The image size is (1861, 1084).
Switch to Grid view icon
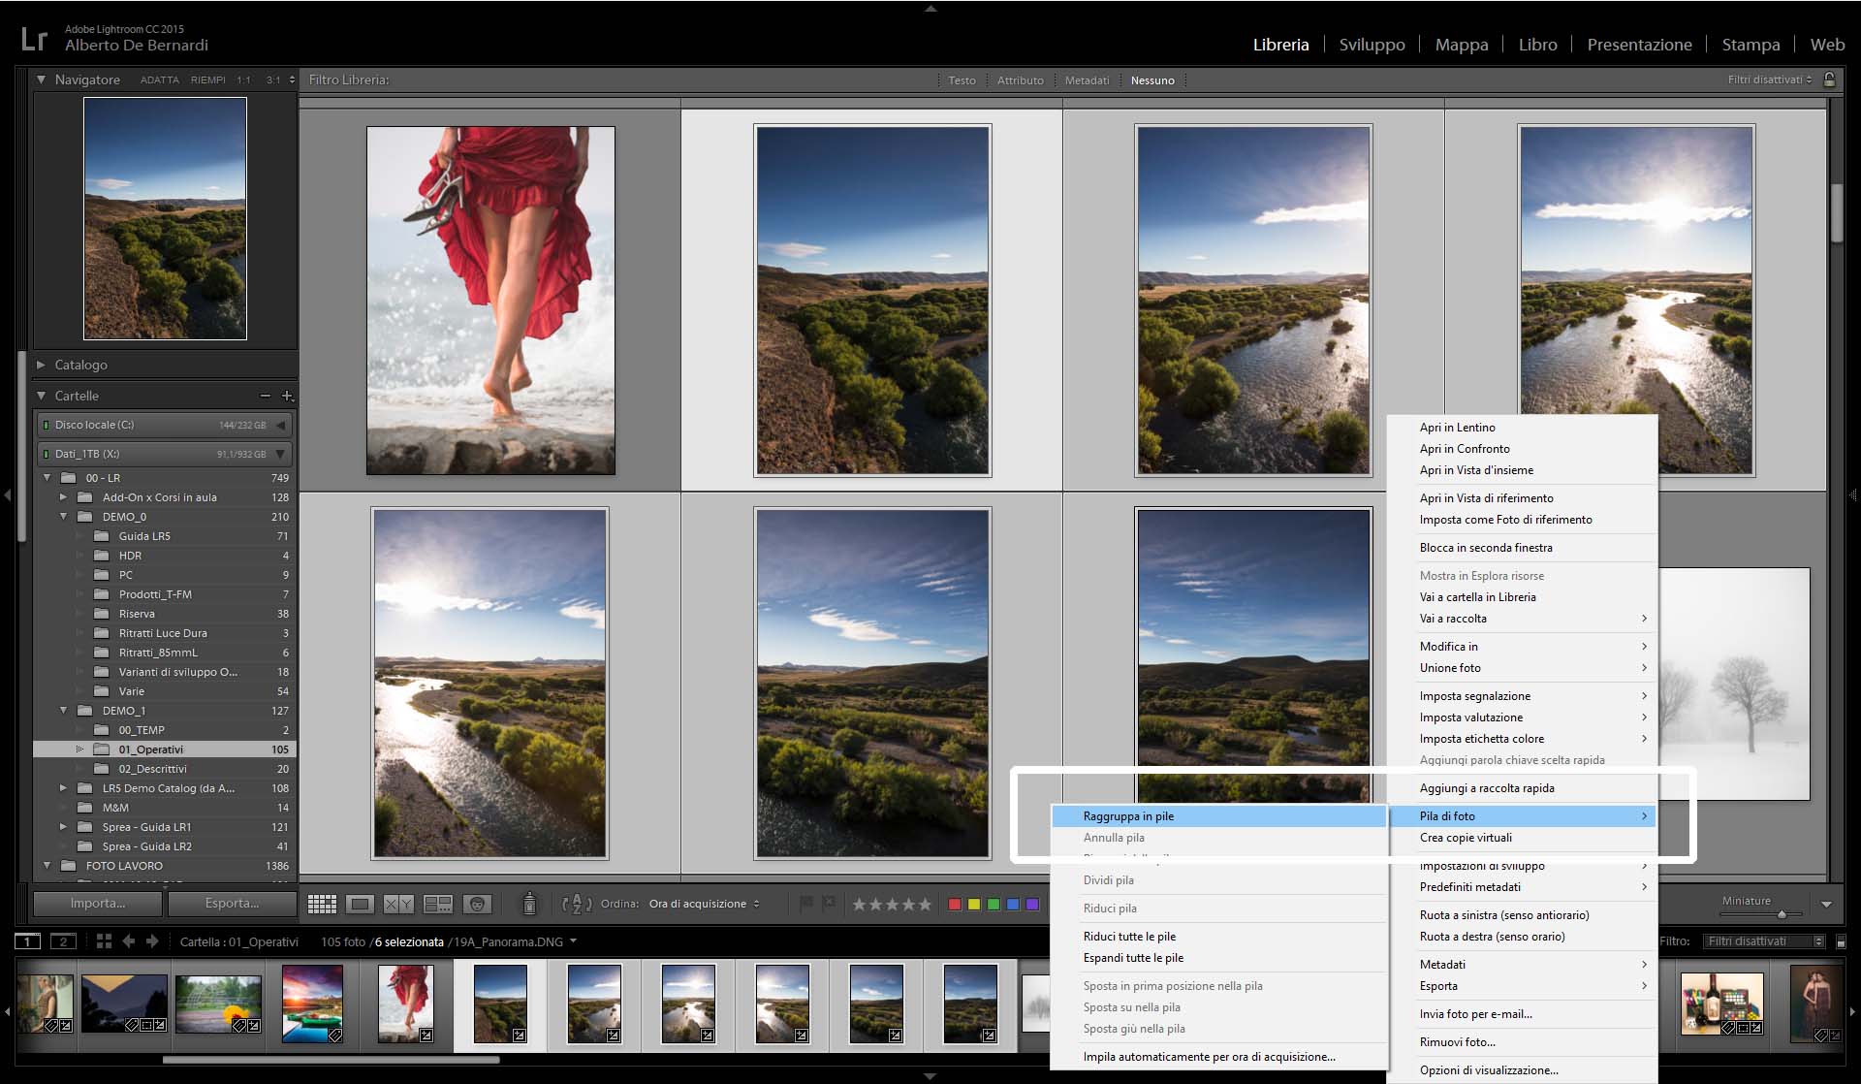322,904
